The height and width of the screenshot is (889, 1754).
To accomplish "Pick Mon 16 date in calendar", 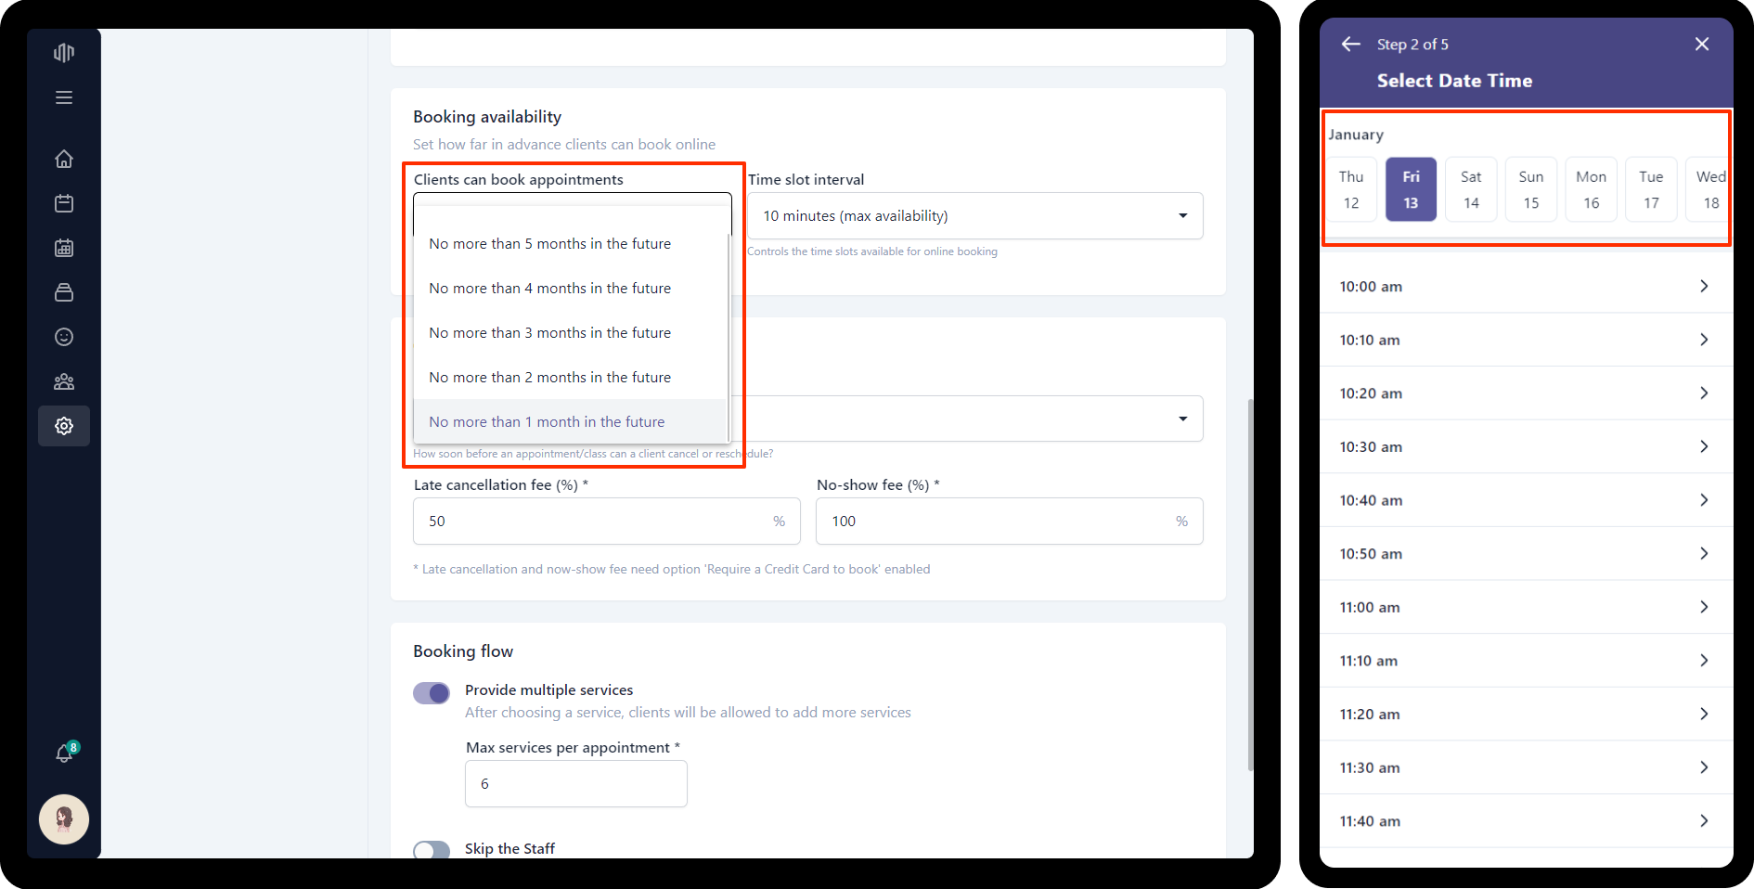I will (x=1591, y=189).
